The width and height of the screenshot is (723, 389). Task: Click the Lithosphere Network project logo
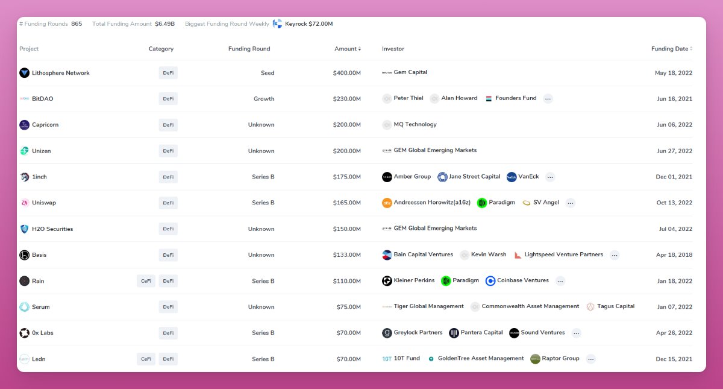pyautogui.click(x=24, y=73)
